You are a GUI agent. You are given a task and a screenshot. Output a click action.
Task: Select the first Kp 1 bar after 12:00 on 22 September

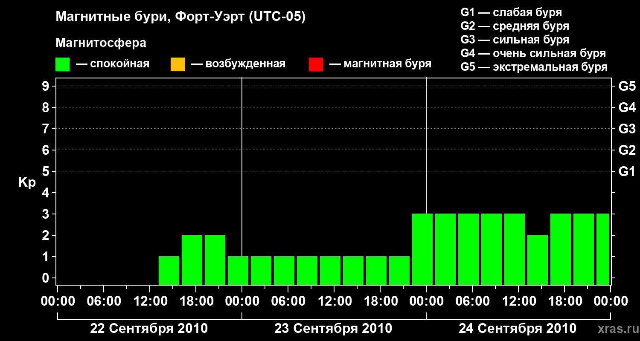pyautogui.click(x=169, y=270)
